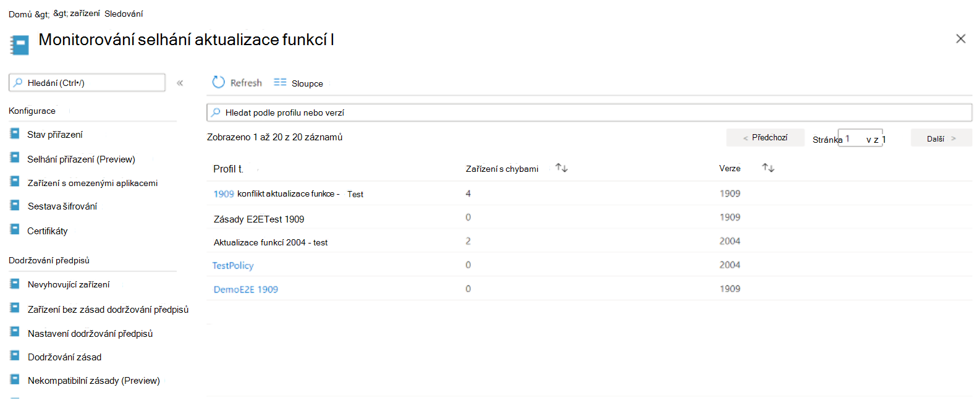Open Zařízení s omezenými aplikacemi
Screen dimensions: 974x403
93,183
